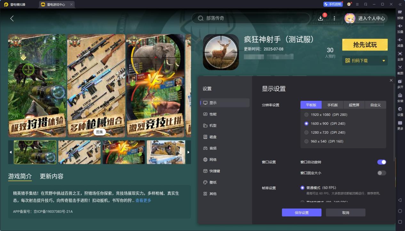
Task: Open the 性能 settings category
Action: tap(225, 114)
